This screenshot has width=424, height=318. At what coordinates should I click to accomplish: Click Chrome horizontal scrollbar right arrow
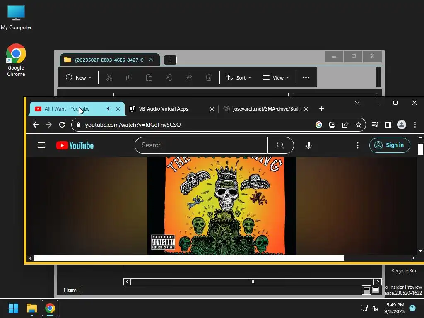414,258
